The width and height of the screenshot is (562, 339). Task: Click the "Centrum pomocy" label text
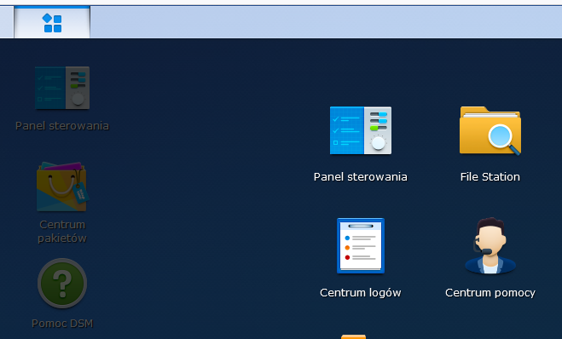coord(490,293)
